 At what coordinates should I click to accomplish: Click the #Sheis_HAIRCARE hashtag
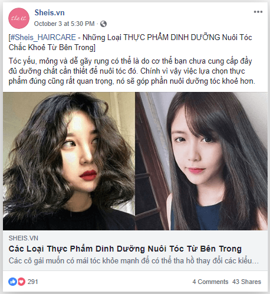43,37
